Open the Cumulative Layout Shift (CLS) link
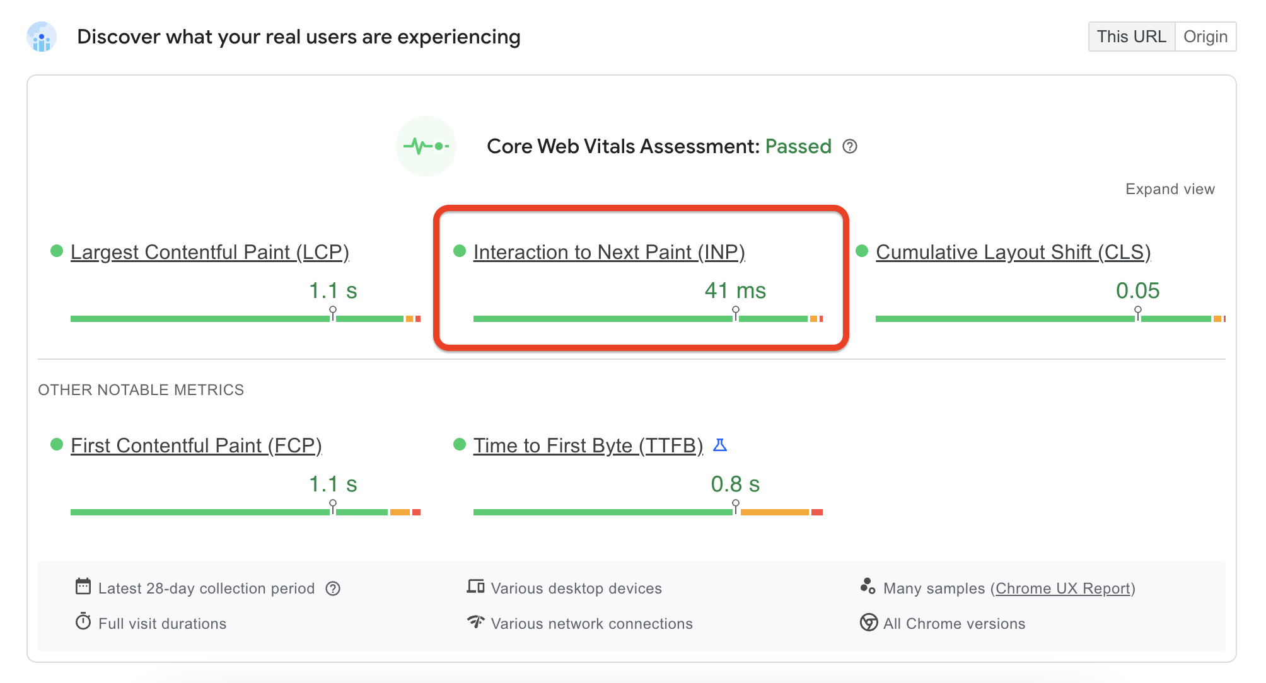Image resolution: width=1266 pixels, height=683 pixels. (x=1013, y=252)
